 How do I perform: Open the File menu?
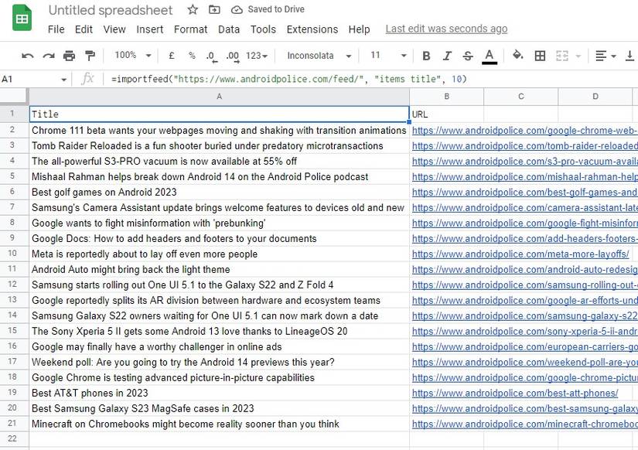[x=56, y=29]
